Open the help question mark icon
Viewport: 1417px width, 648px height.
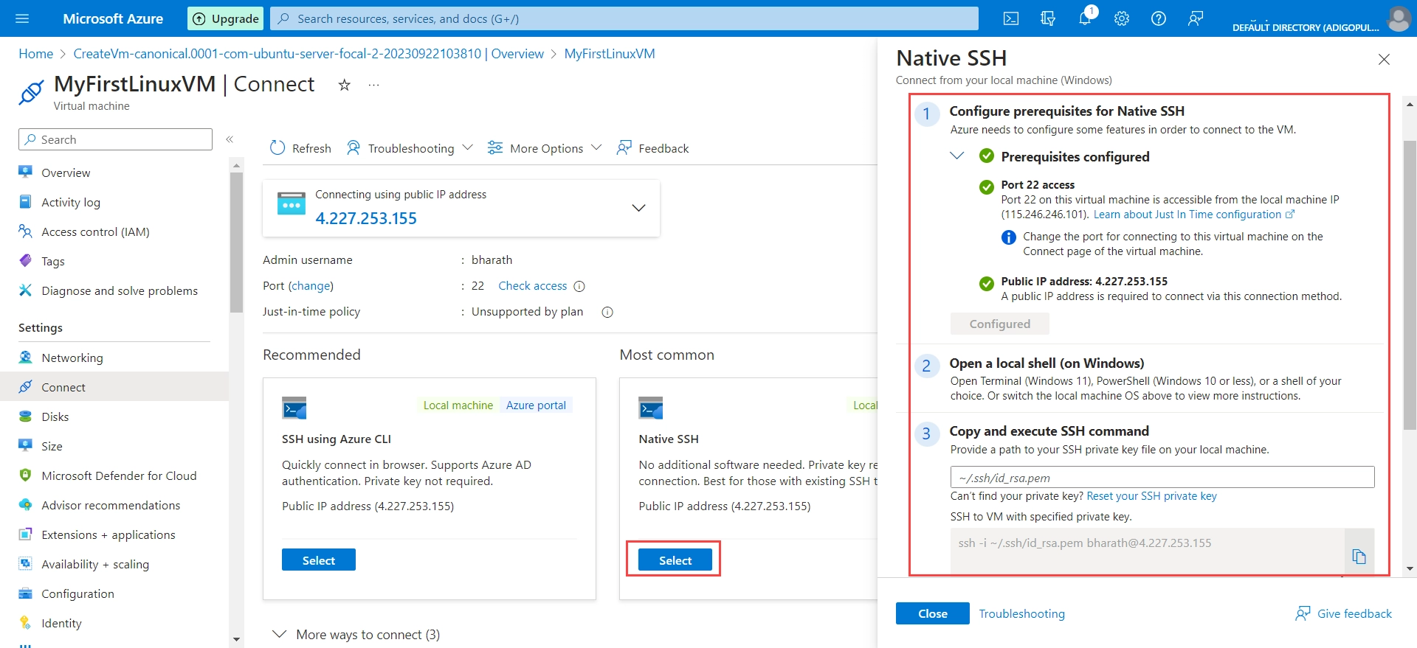pyautogui.click(x=1159, y=18)
